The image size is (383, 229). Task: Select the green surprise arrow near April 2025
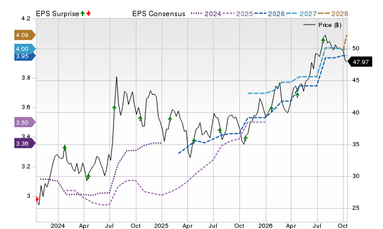pos(194,141)
